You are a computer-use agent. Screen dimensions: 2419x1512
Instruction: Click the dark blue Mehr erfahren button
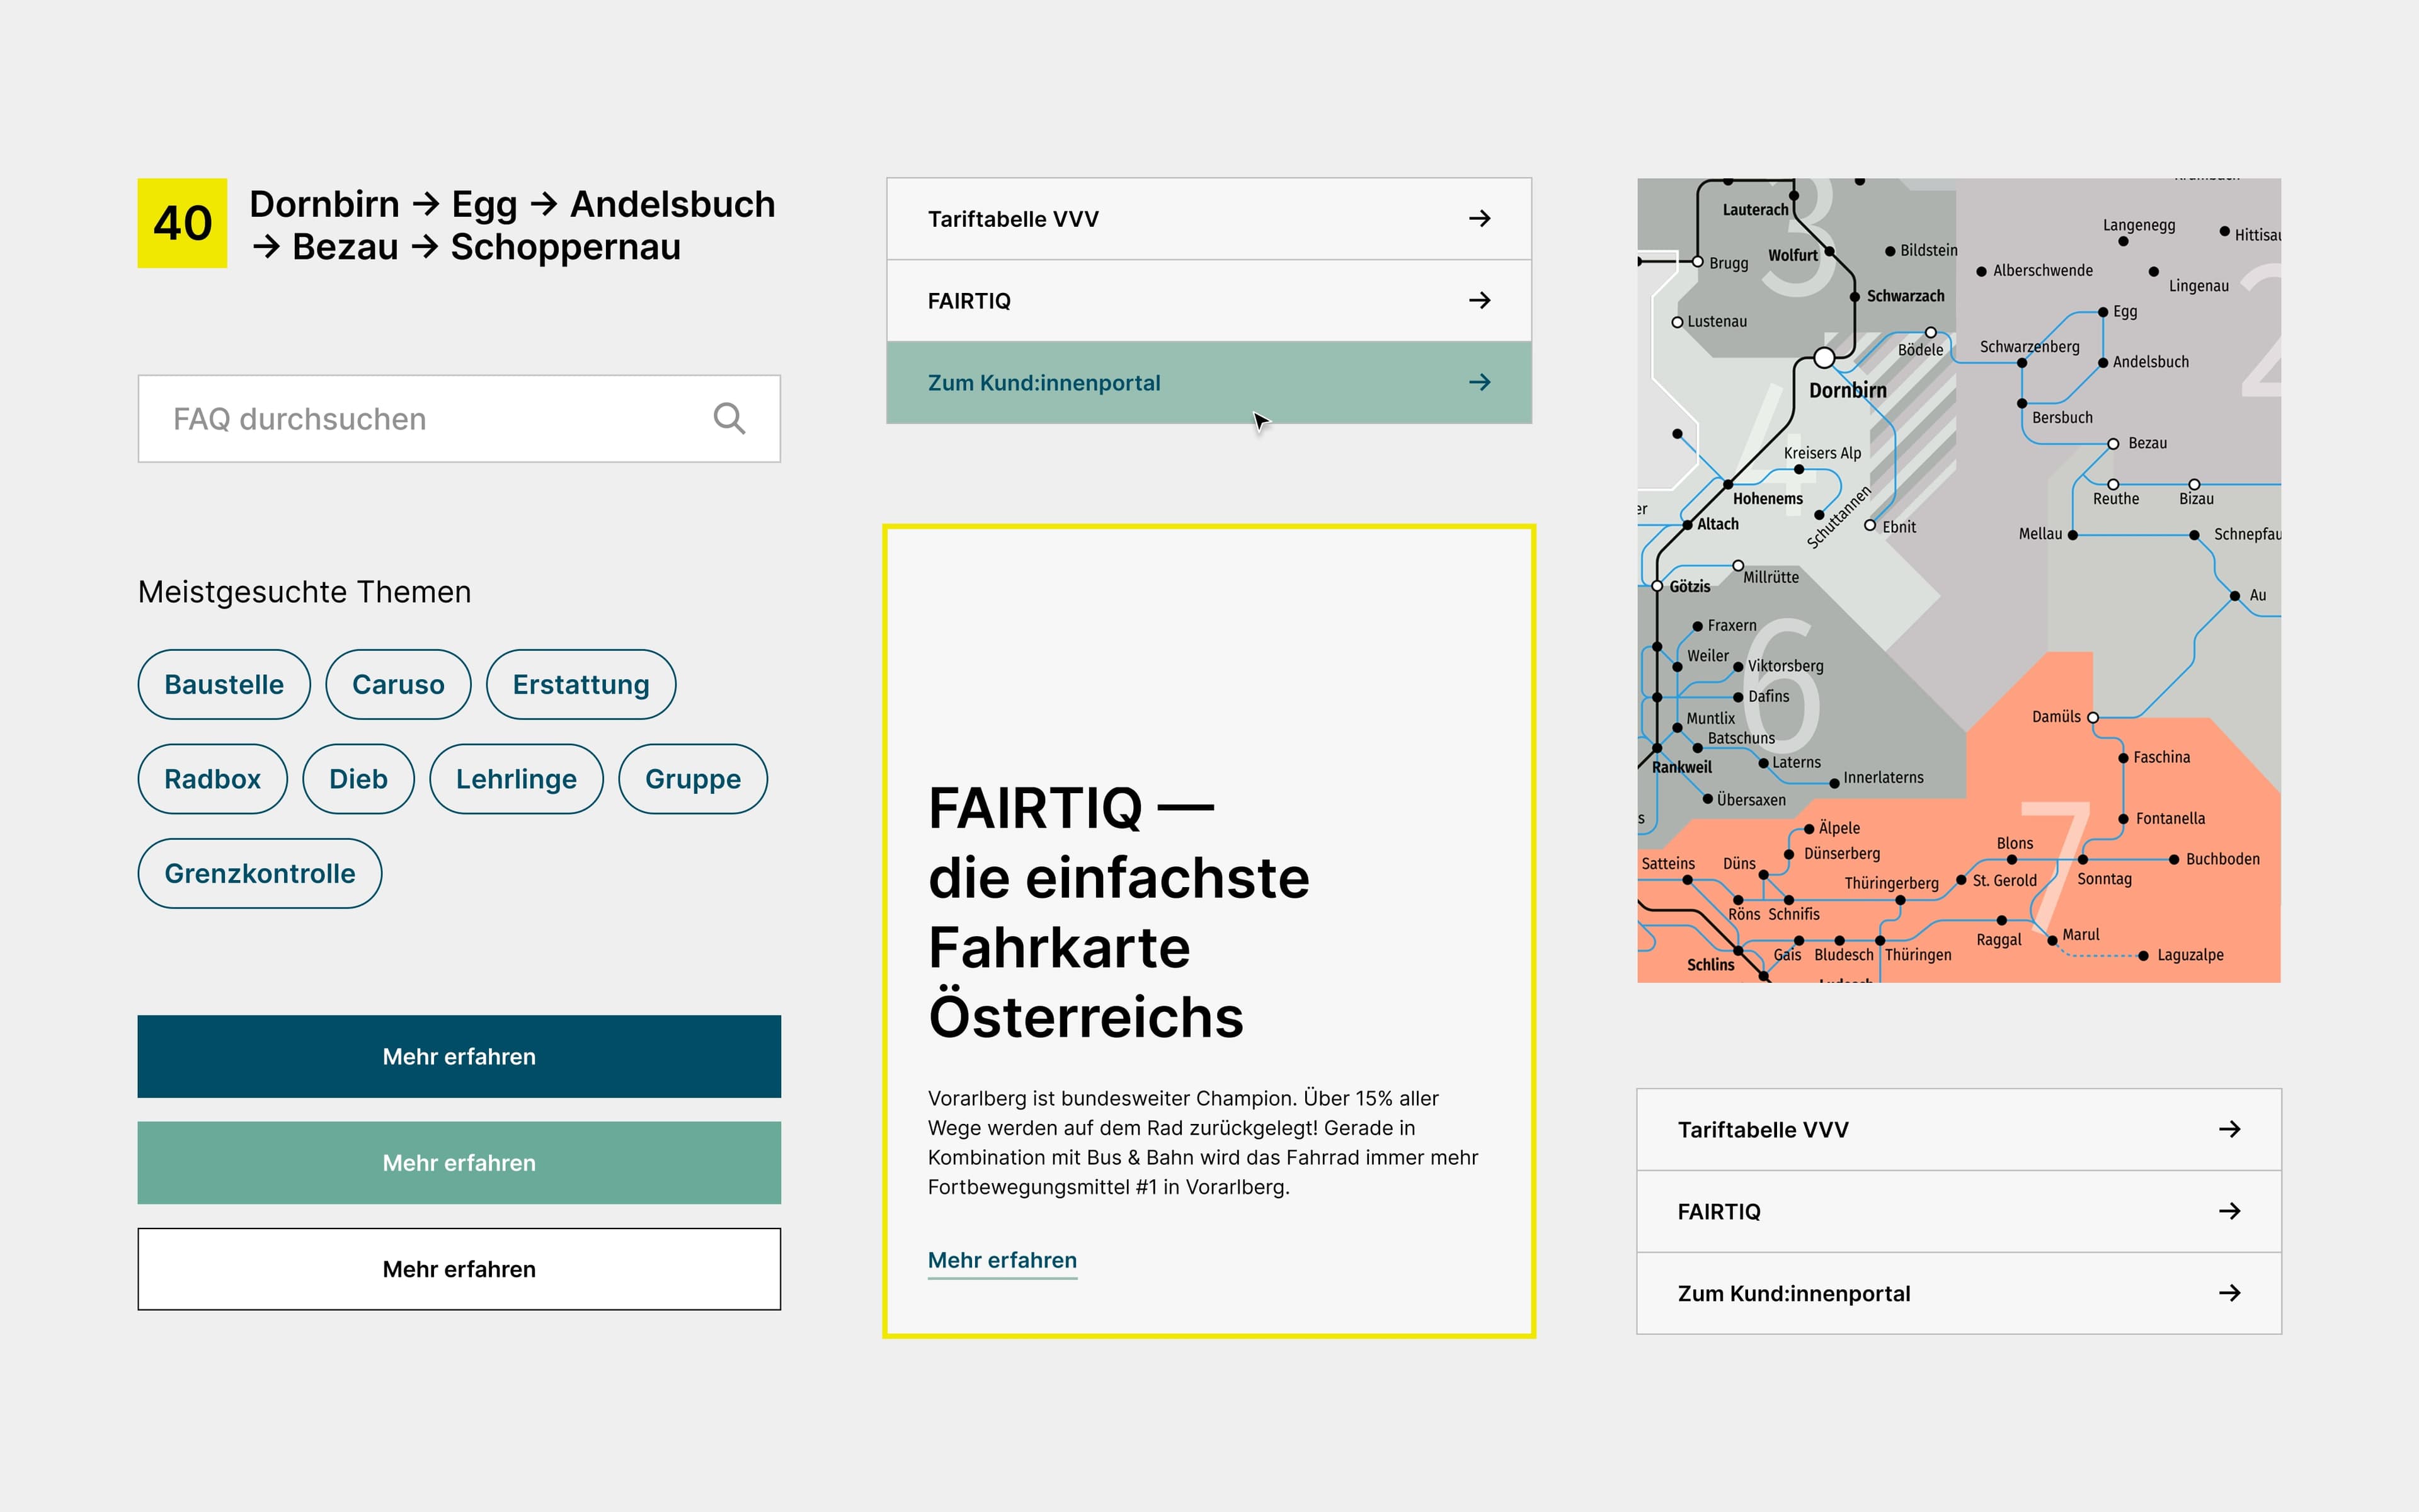click(x=459, y=1056)
